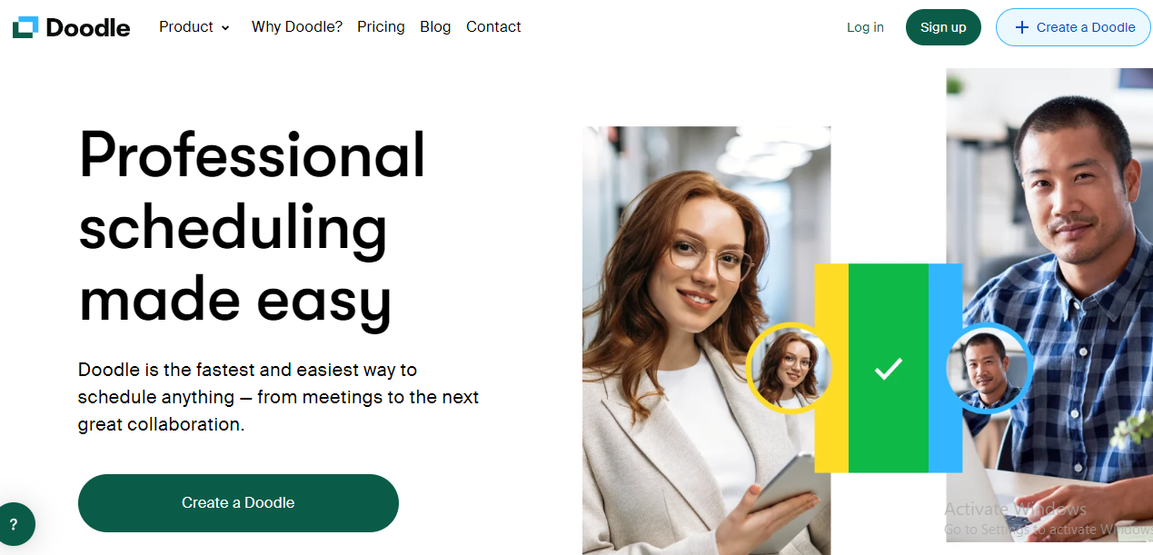
Task: Click the Sign up button
Action: (943, 27)
